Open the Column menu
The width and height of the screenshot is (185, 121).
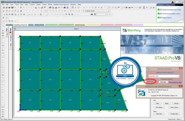32,5
